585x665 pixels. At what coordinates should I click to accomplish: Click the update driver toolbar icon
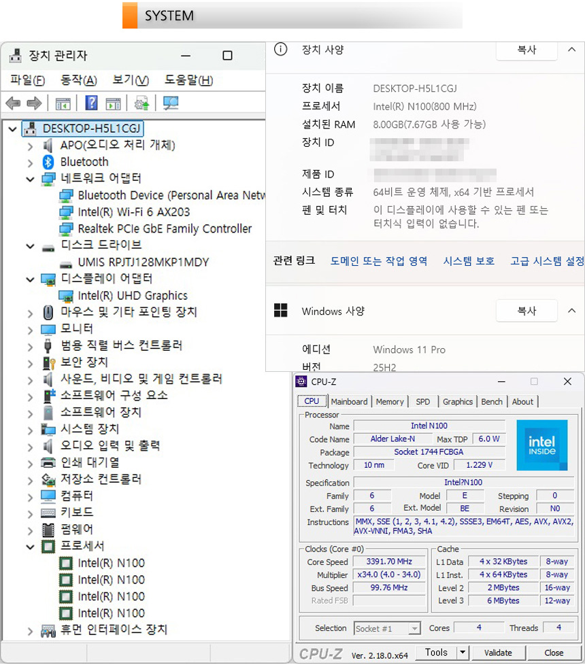click(x=141, y=103)
